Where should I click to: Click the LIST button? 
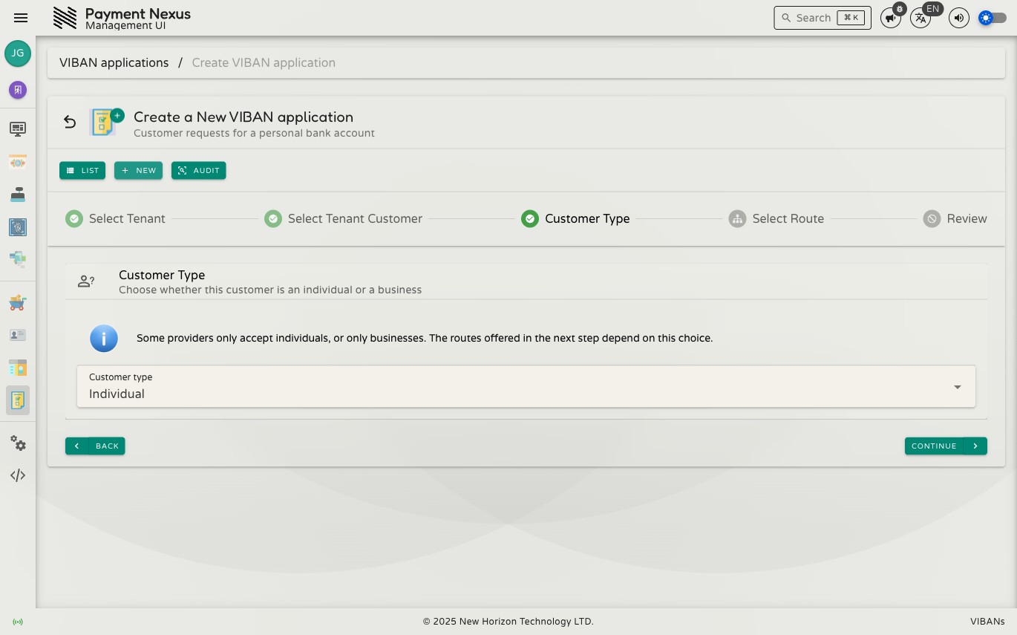(x=82, y=171)
